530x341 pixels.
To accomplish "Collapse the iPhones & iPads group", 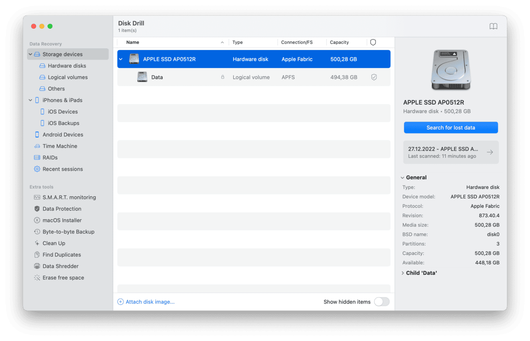I will pos(31,100).
